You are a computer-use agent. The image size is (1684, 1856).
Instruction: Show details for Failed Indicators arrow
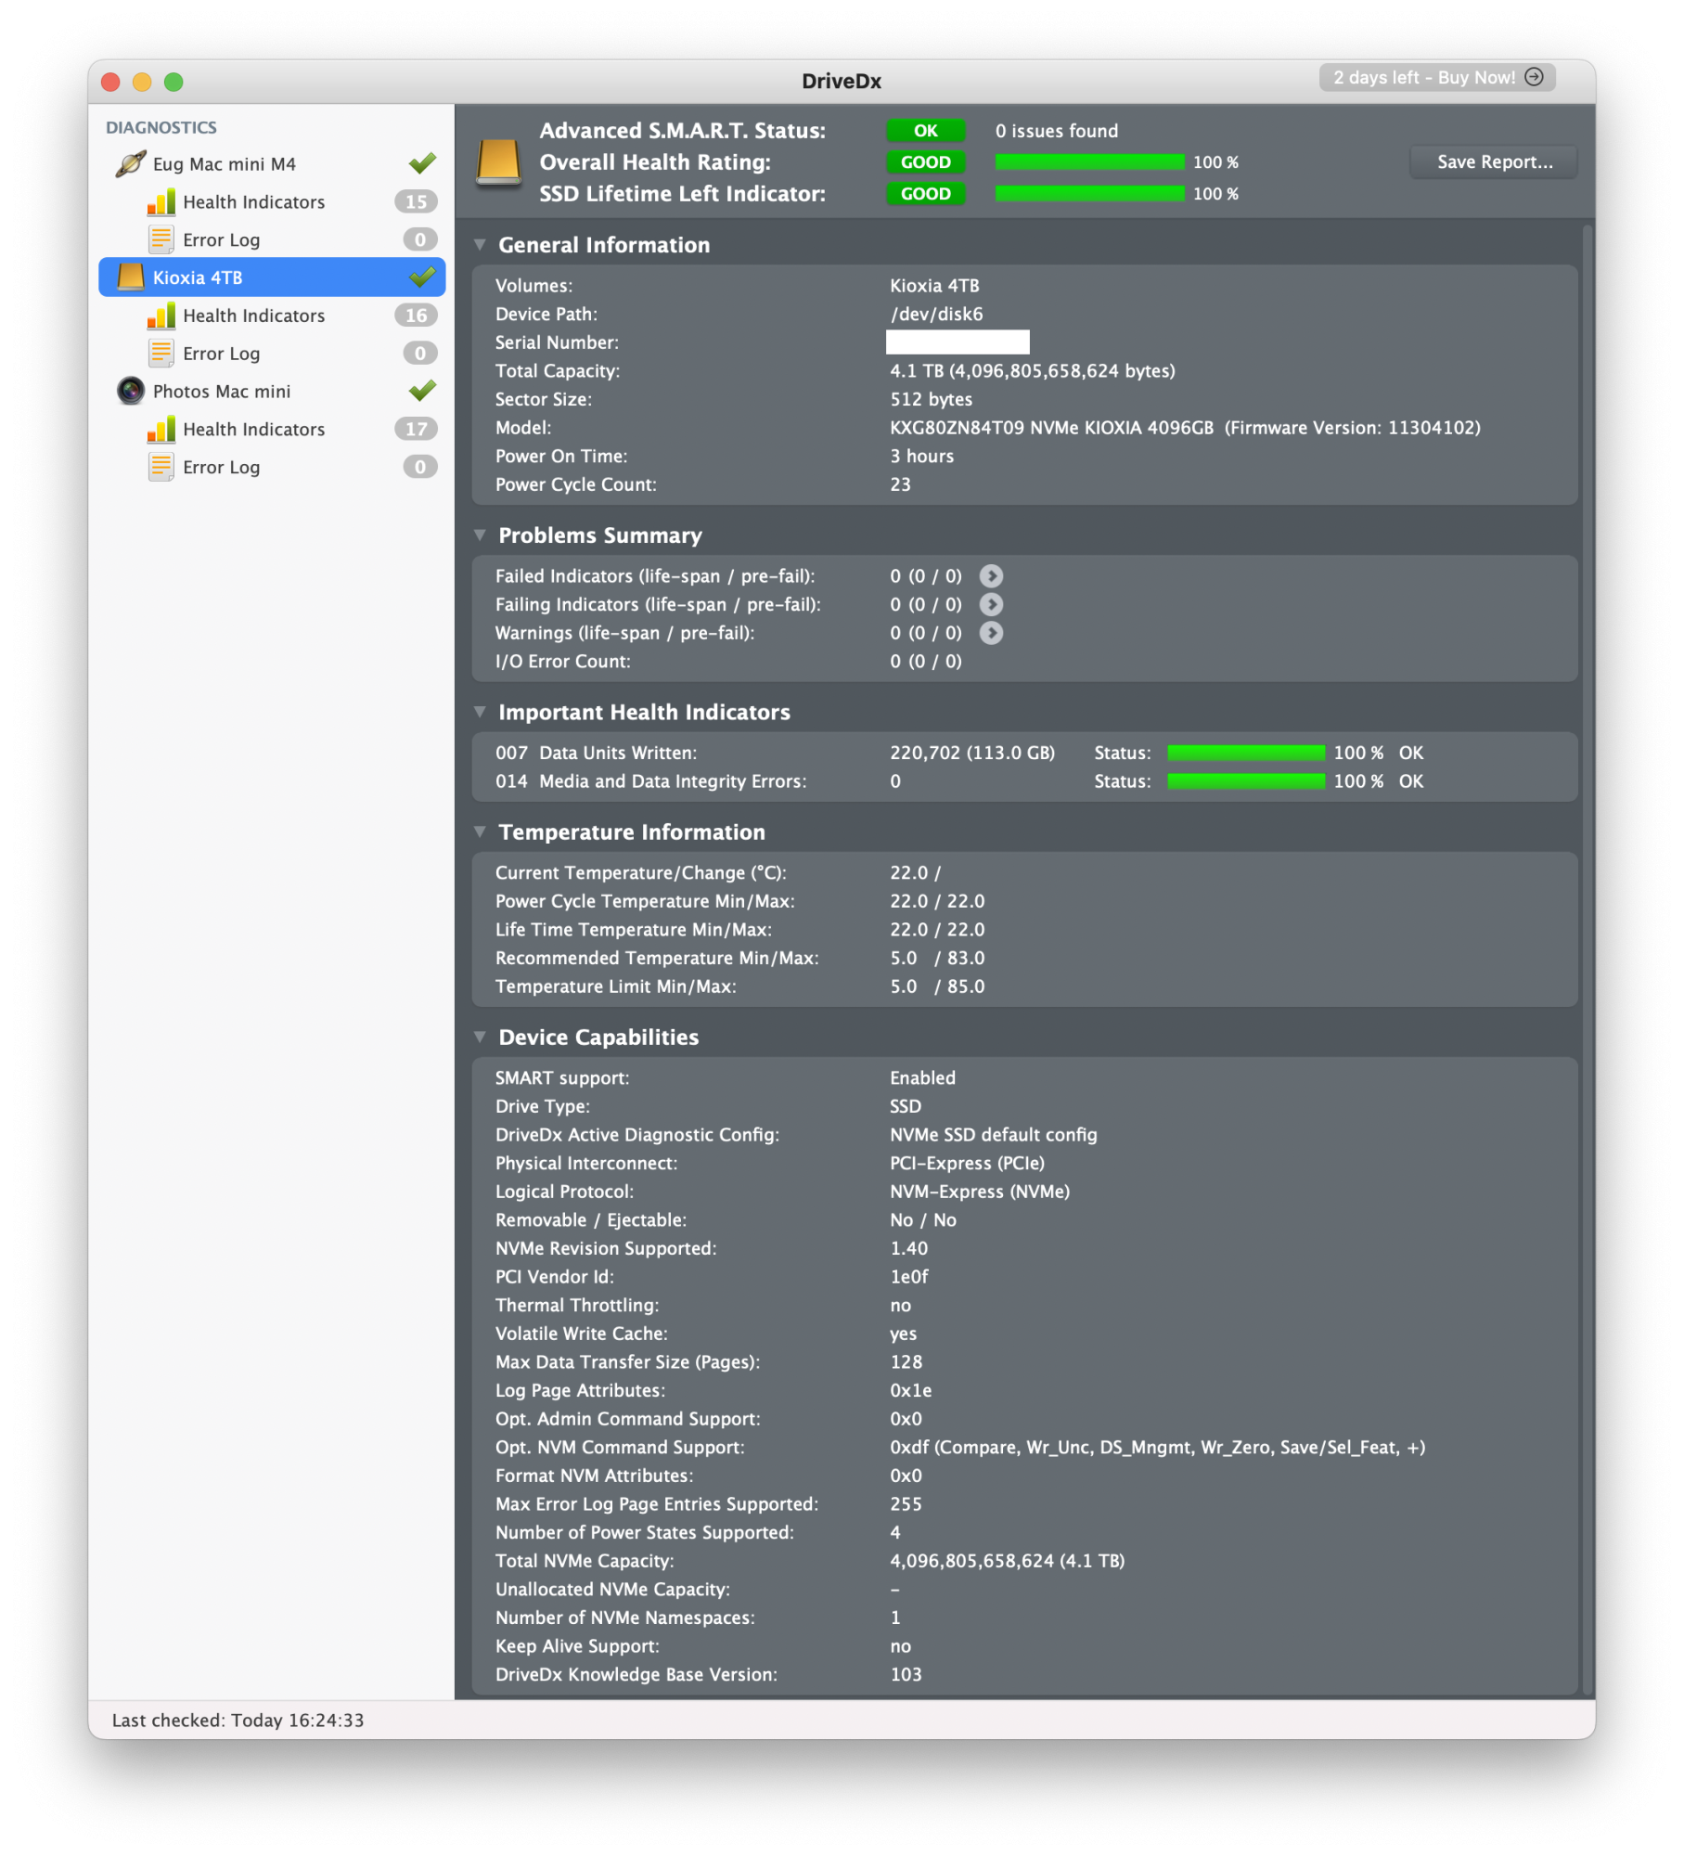coord(991,576)
